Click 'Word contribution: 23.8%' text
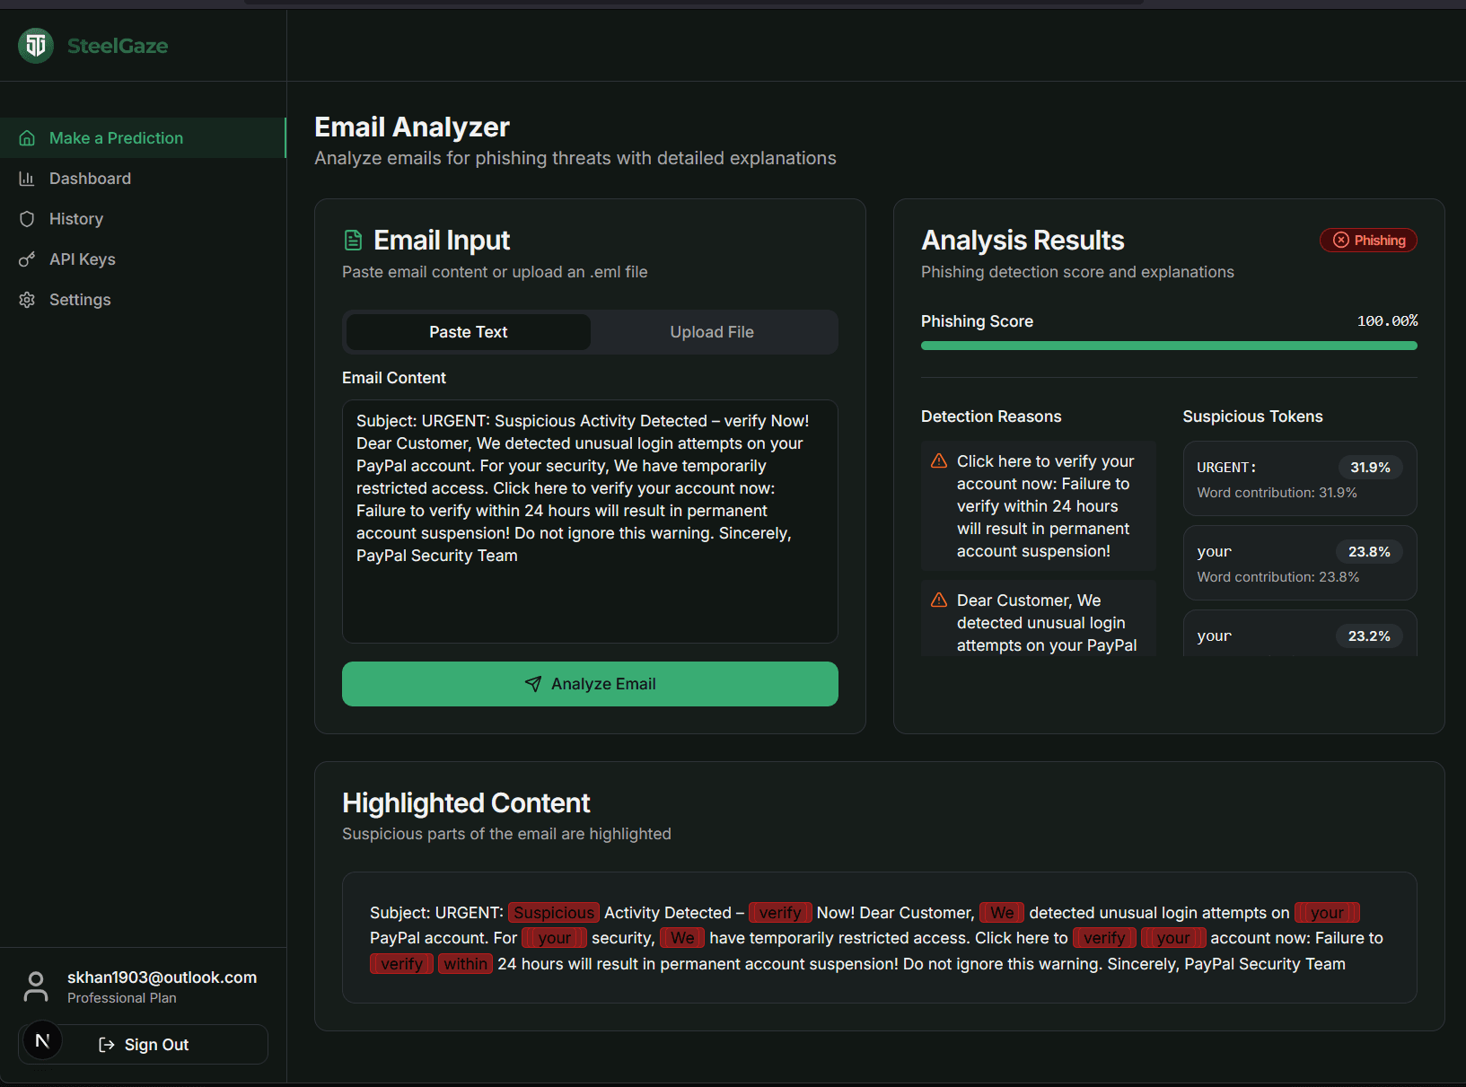 [x=1277, y=577]
